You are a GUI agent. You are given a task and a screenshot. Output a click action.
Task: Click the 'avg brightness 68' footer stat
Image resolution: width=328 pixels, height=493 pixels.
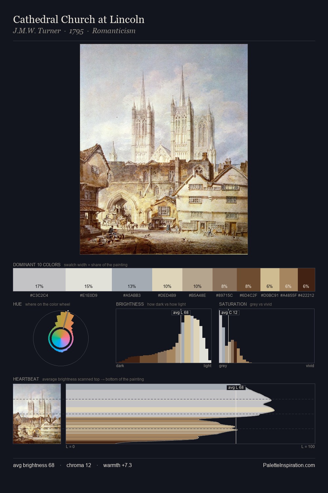34,465
